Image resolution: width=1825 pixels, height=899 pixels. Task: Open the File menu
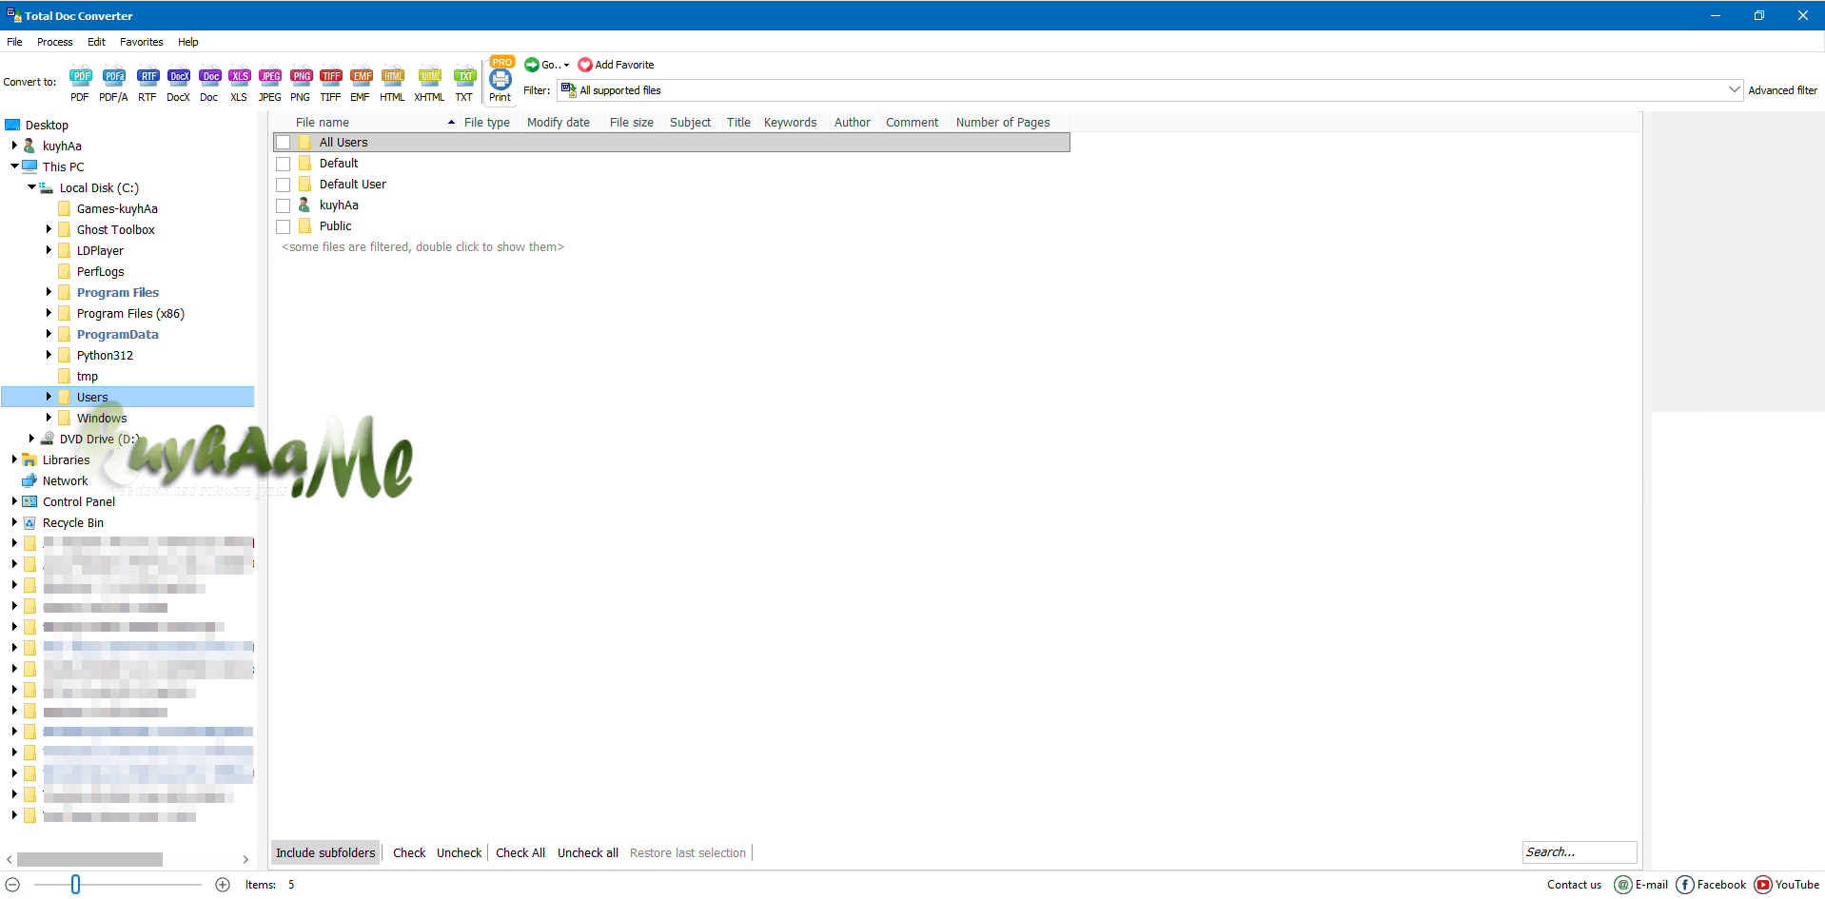point(14,42)
